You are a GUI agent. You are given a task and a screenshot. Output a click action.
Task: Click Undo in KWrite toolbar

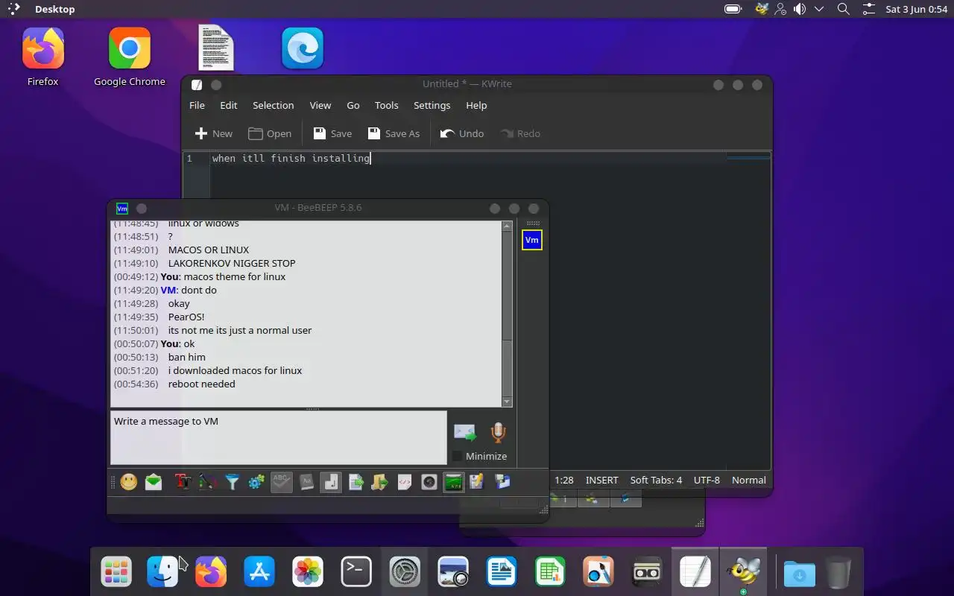tap(462, 133)
